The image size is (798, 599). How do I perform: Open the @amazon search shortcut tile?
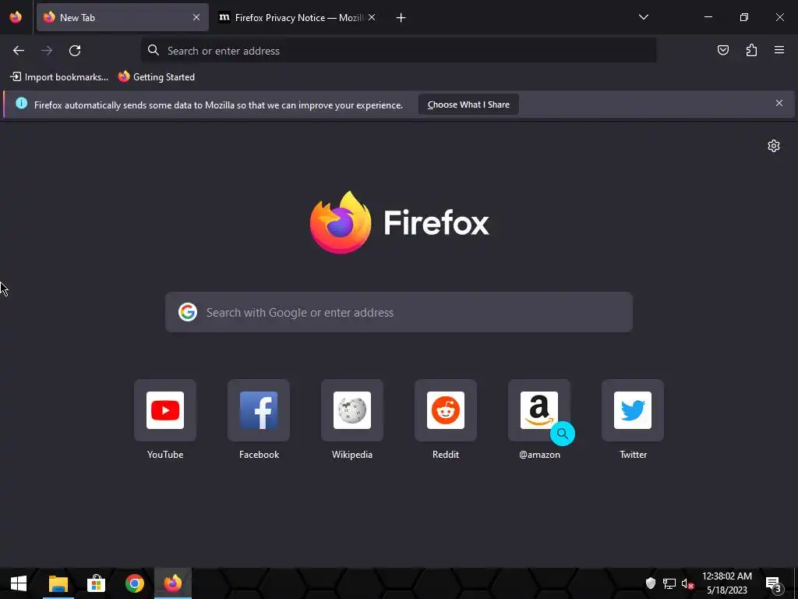click(x=539, y=410)
